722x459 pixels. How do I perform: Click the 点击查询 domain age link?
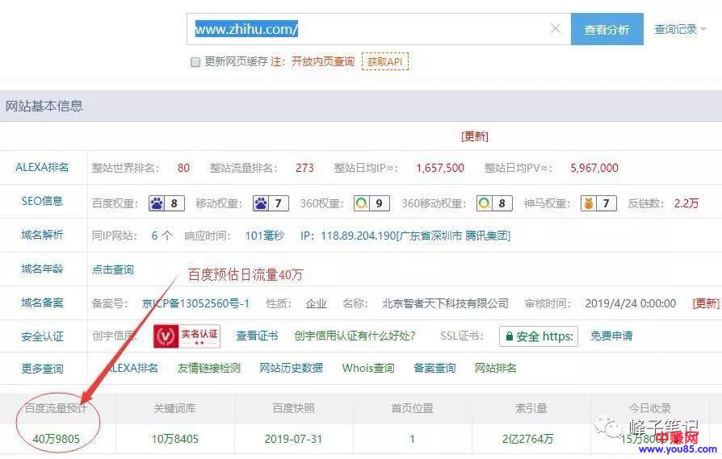pos(113,269)
